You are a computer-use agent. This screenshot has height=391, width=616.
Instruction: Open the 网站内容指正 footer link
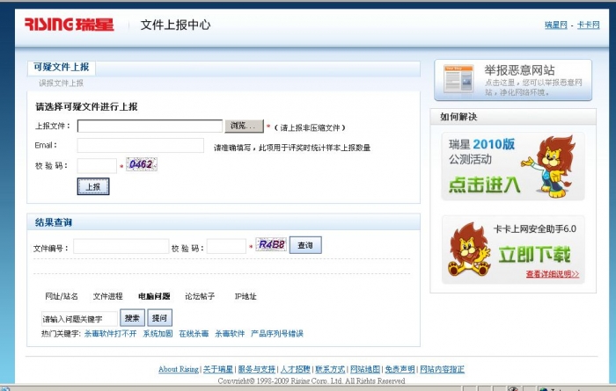click(442, 369)
